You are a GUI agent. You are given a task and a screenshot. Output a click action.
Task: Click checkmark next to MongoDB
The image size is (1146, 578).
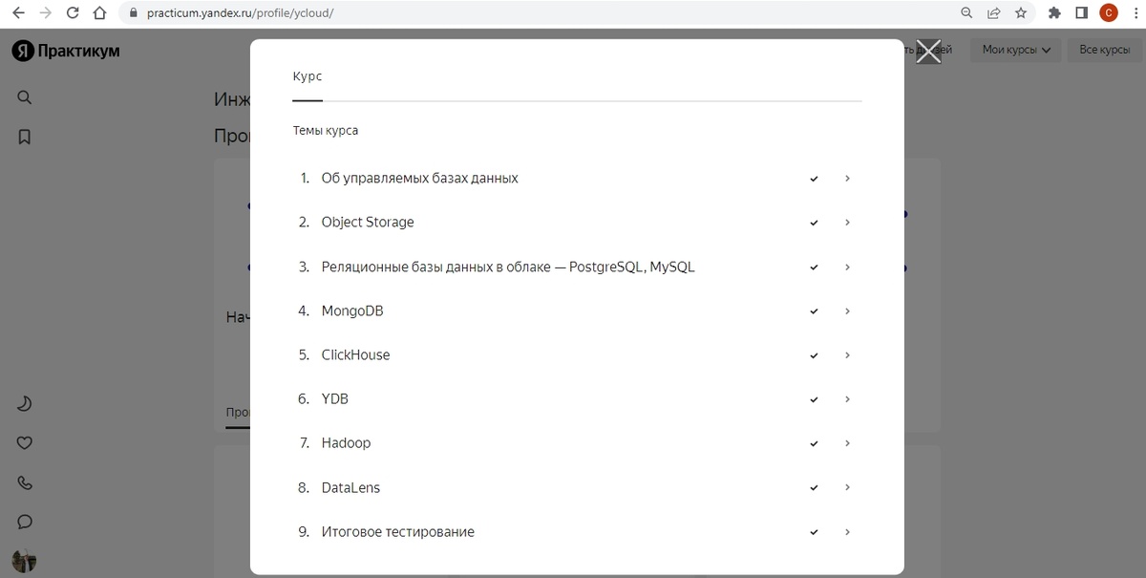click(x=814, y=311)
